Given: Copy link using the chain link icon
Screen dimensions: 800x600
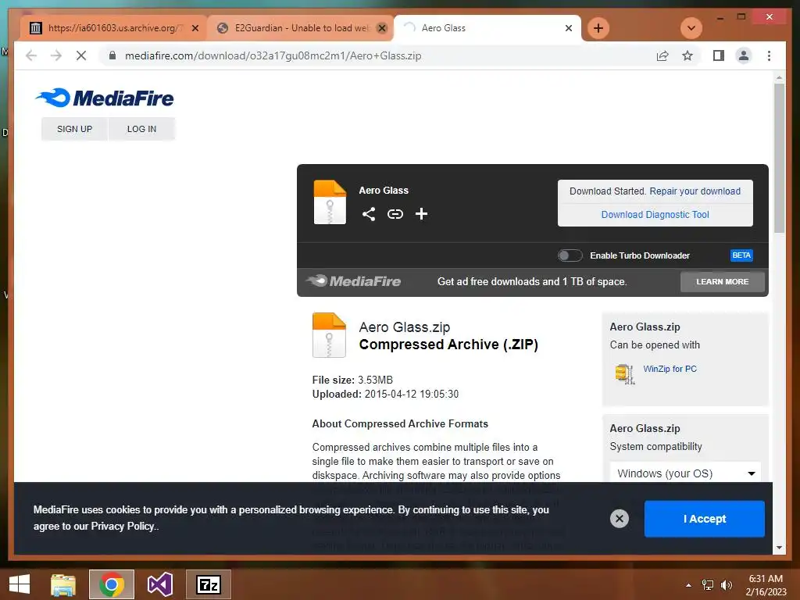Looking at the screenshot, I should (x=395, y=214).
